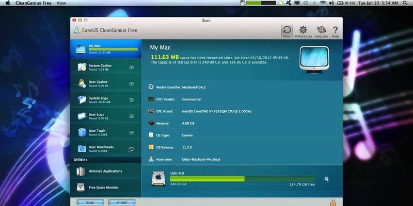Click 'MacBookPro8,2' model value

pyautogui.click(x=194, y=87)
